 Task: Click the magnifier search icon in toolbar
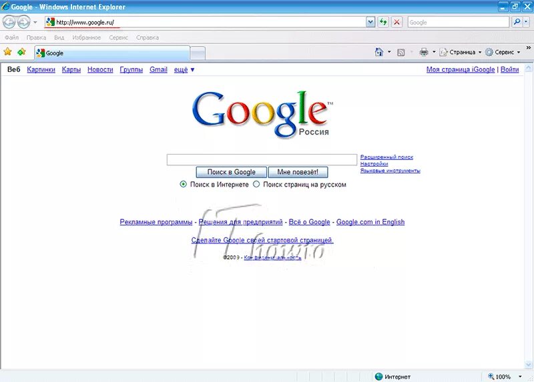(517, 22)
